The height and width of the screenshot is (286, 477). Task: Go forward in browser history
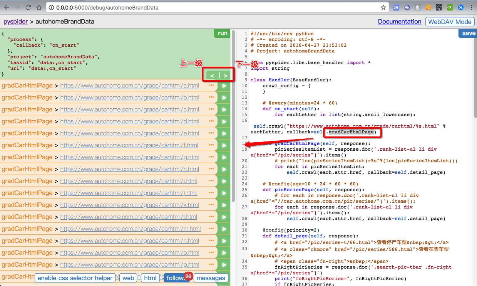[x=17, y=7]
